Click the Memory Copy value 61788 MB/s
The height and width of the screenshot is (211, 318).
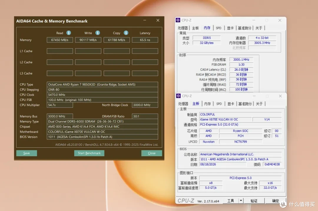117,40
